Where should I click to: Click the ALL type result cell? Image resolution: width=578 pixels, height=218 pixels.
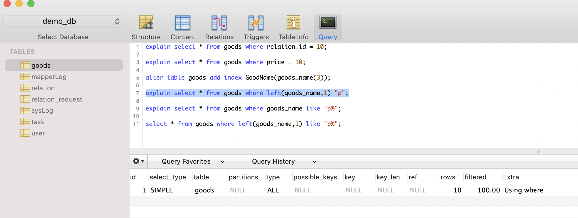[x=273, y=190]
